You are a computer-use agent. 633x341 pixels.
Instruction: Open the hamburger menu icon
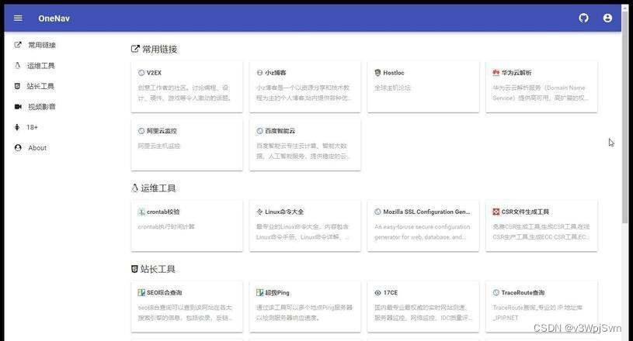pos(18,18)
